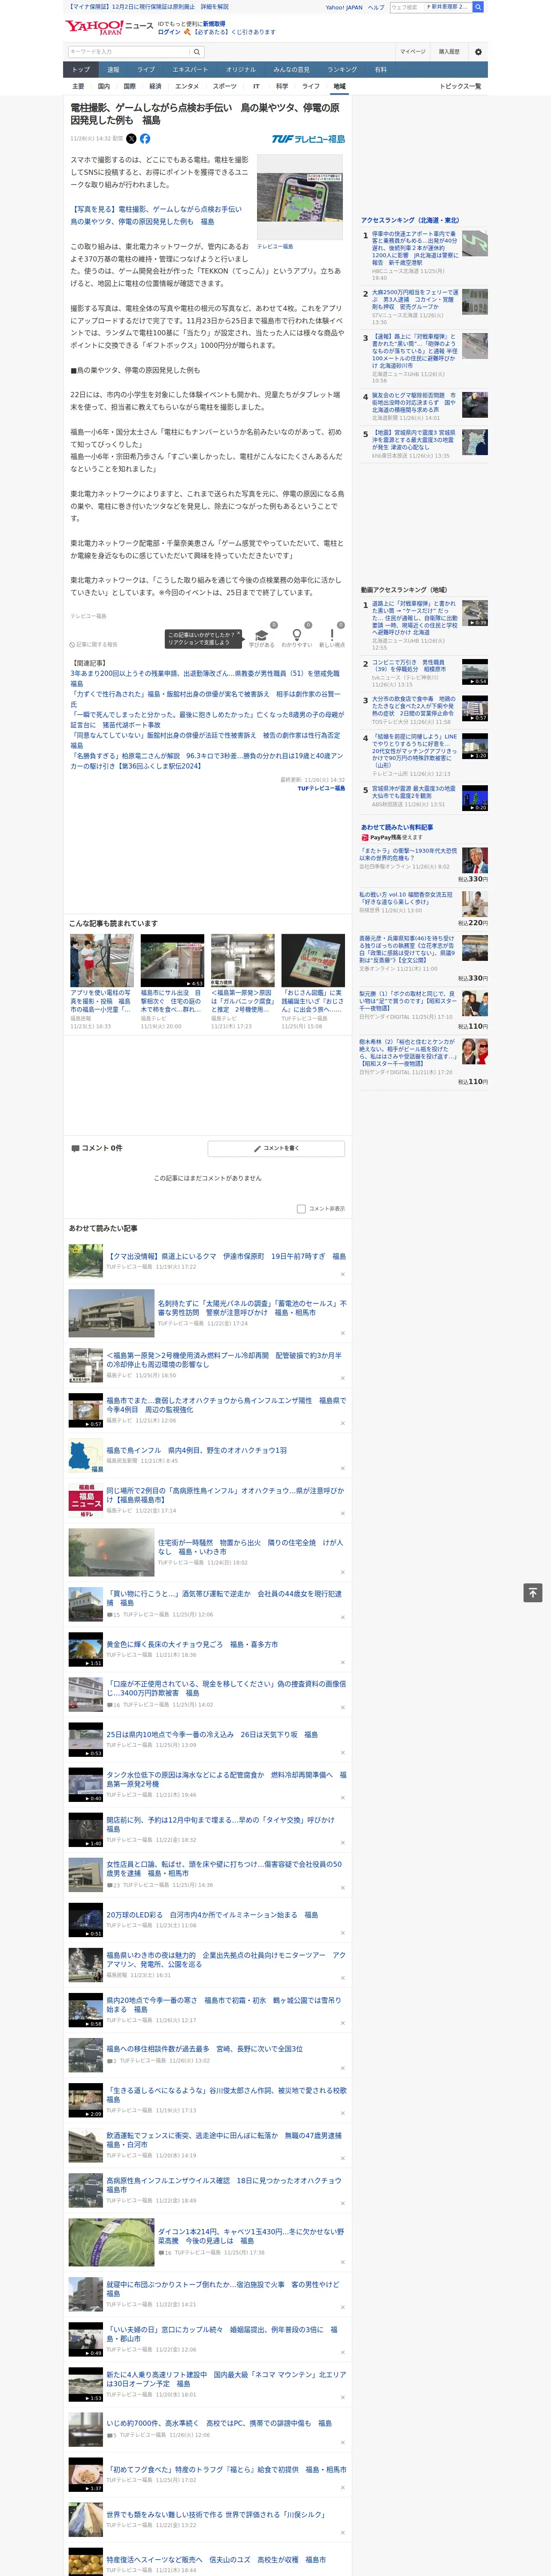Open 黄金色に輝く長床の大イチョウ article

coord(192,1644)
